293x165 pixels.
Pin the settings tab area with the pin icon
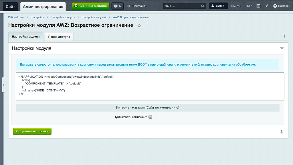click(x=285, y=36)
